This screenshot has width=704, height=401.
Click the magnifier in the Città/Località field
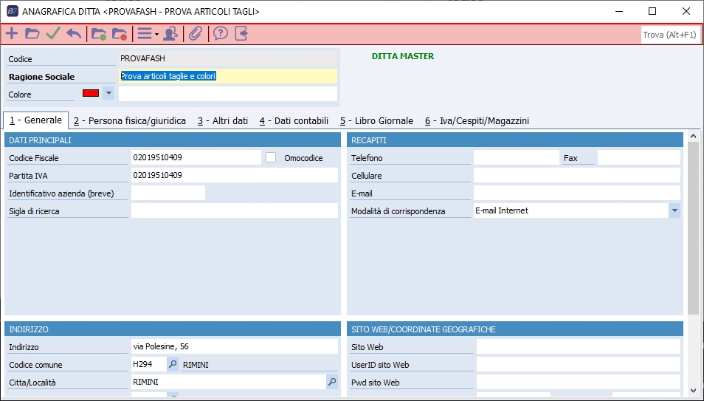332,382
